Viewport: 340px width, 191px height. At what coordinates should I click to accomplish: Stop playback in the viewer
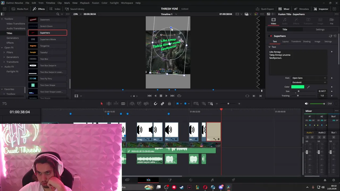pos(161,96)
